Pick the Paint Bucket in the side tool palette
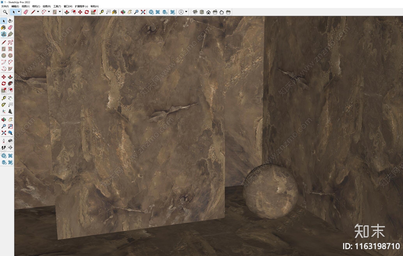 (4, 28)
